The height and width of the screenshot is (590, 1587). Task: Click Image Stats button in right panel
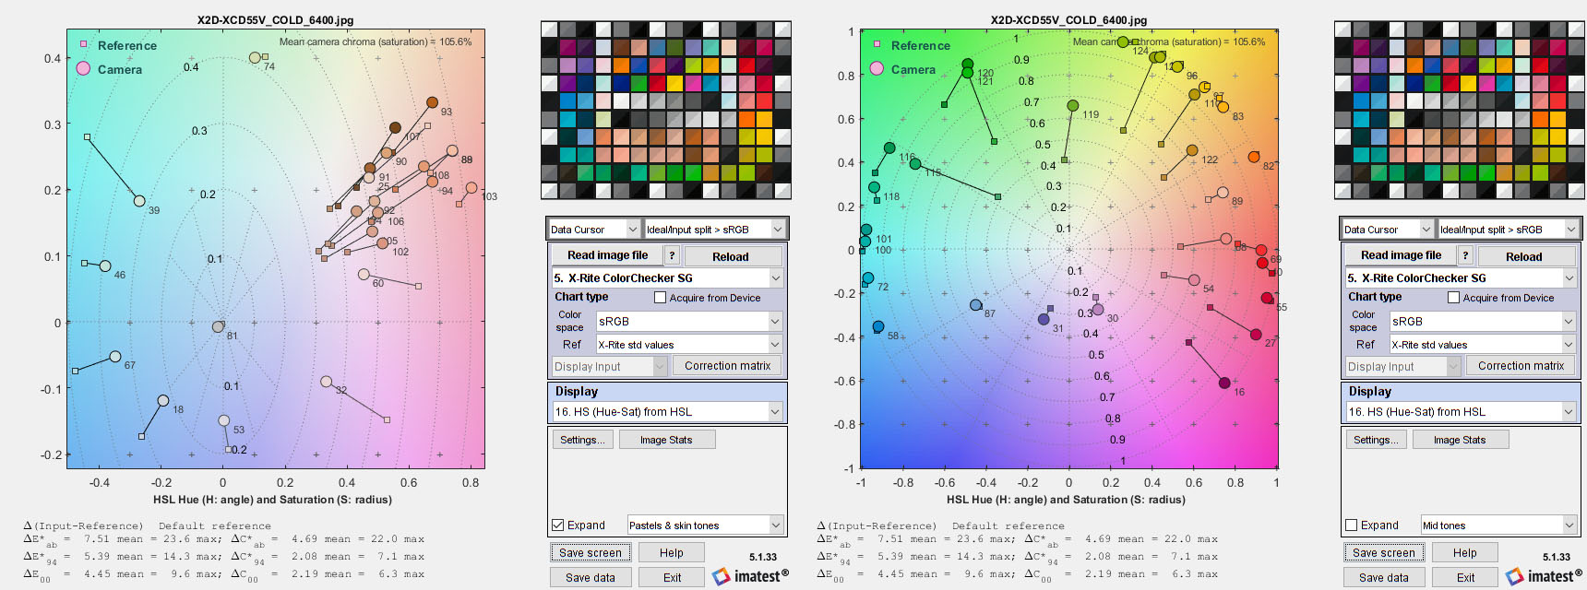(x=1459, y=440)
